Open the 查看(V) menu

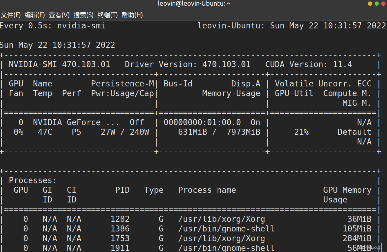coord(59,15)
